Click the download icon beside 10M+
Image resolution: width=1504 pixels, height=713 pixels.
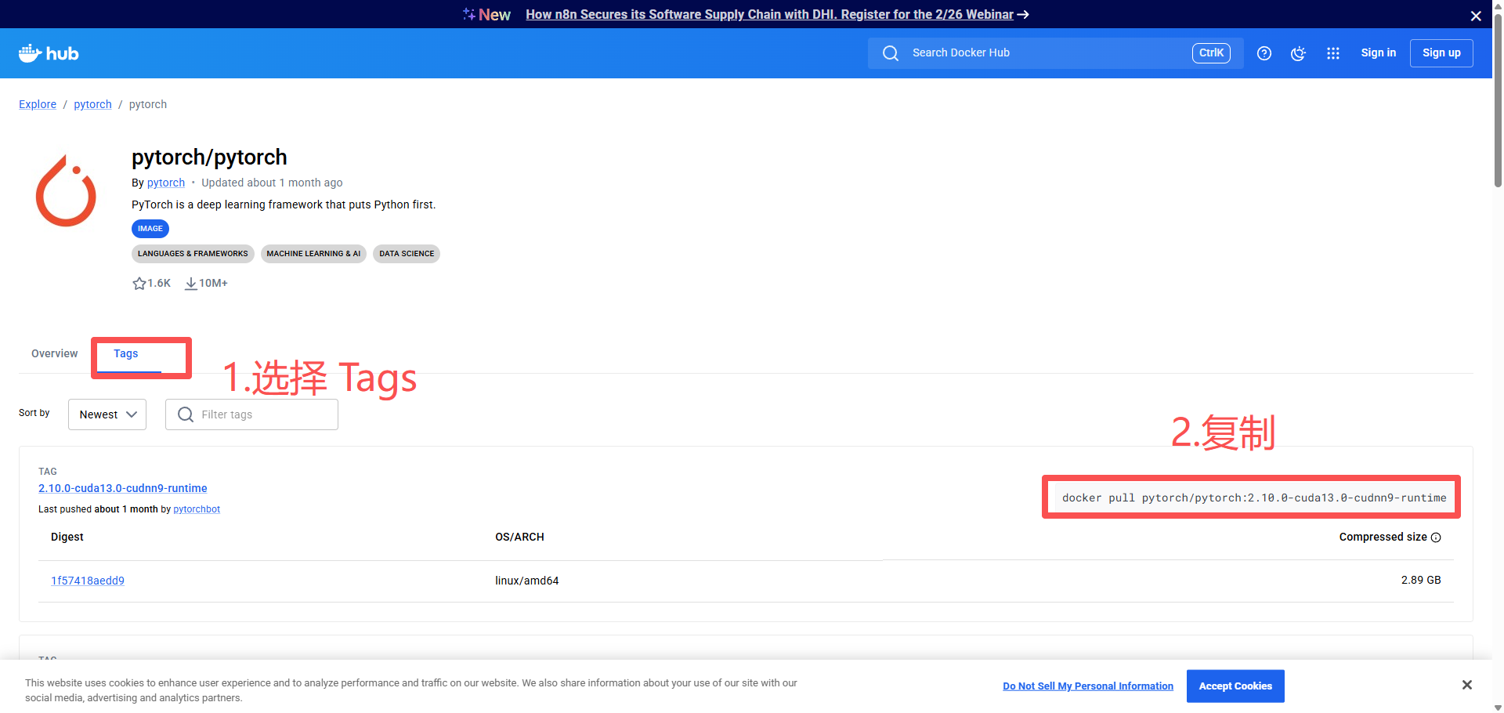(x=191, y=284)
